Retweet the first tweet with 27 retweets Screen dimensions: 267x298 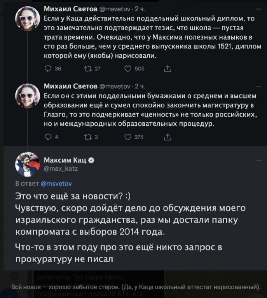pyautogui.click(x=87, y=69)
